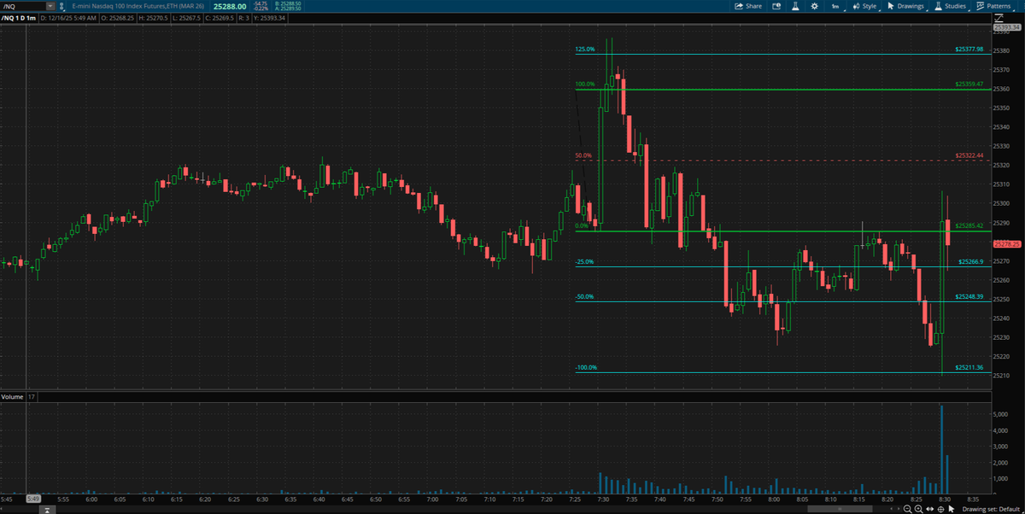Click the zoom out magnifier icon

point(907,509)
